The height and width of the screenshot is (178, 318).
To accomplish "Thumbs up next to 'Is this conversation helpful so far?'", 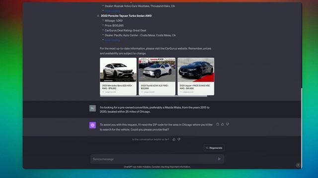I will click(x=174, y=139).
